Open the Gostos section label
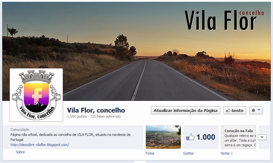The height and width of the screenshot is (163, 273). point(188,153)
